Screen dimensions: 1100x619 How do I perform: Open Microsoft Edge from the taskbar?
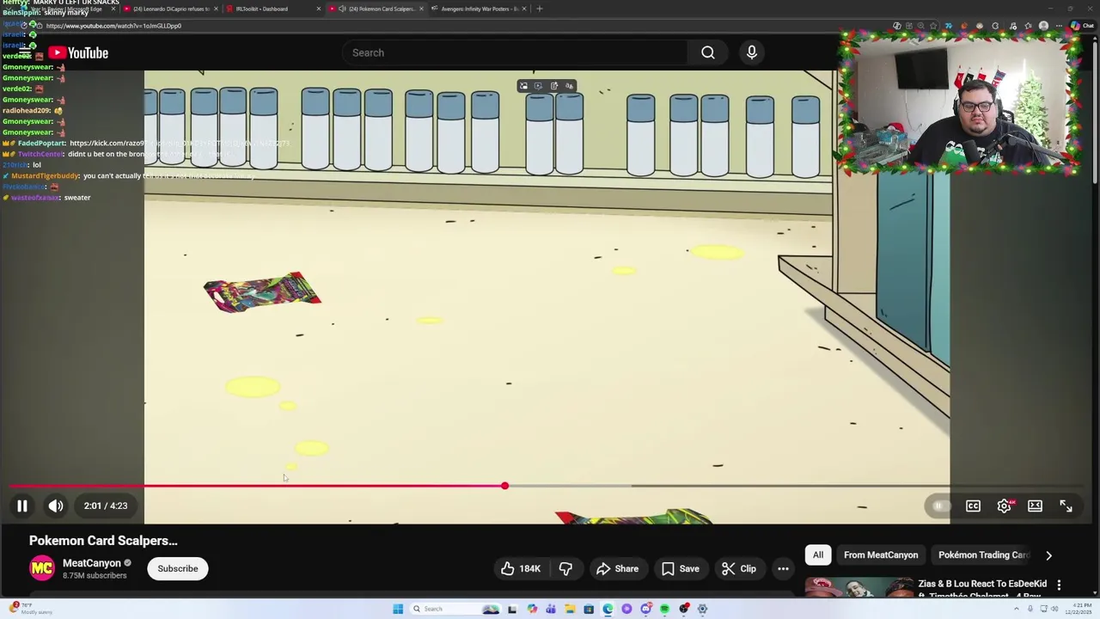pyautogui.click(x=608, y=609)
